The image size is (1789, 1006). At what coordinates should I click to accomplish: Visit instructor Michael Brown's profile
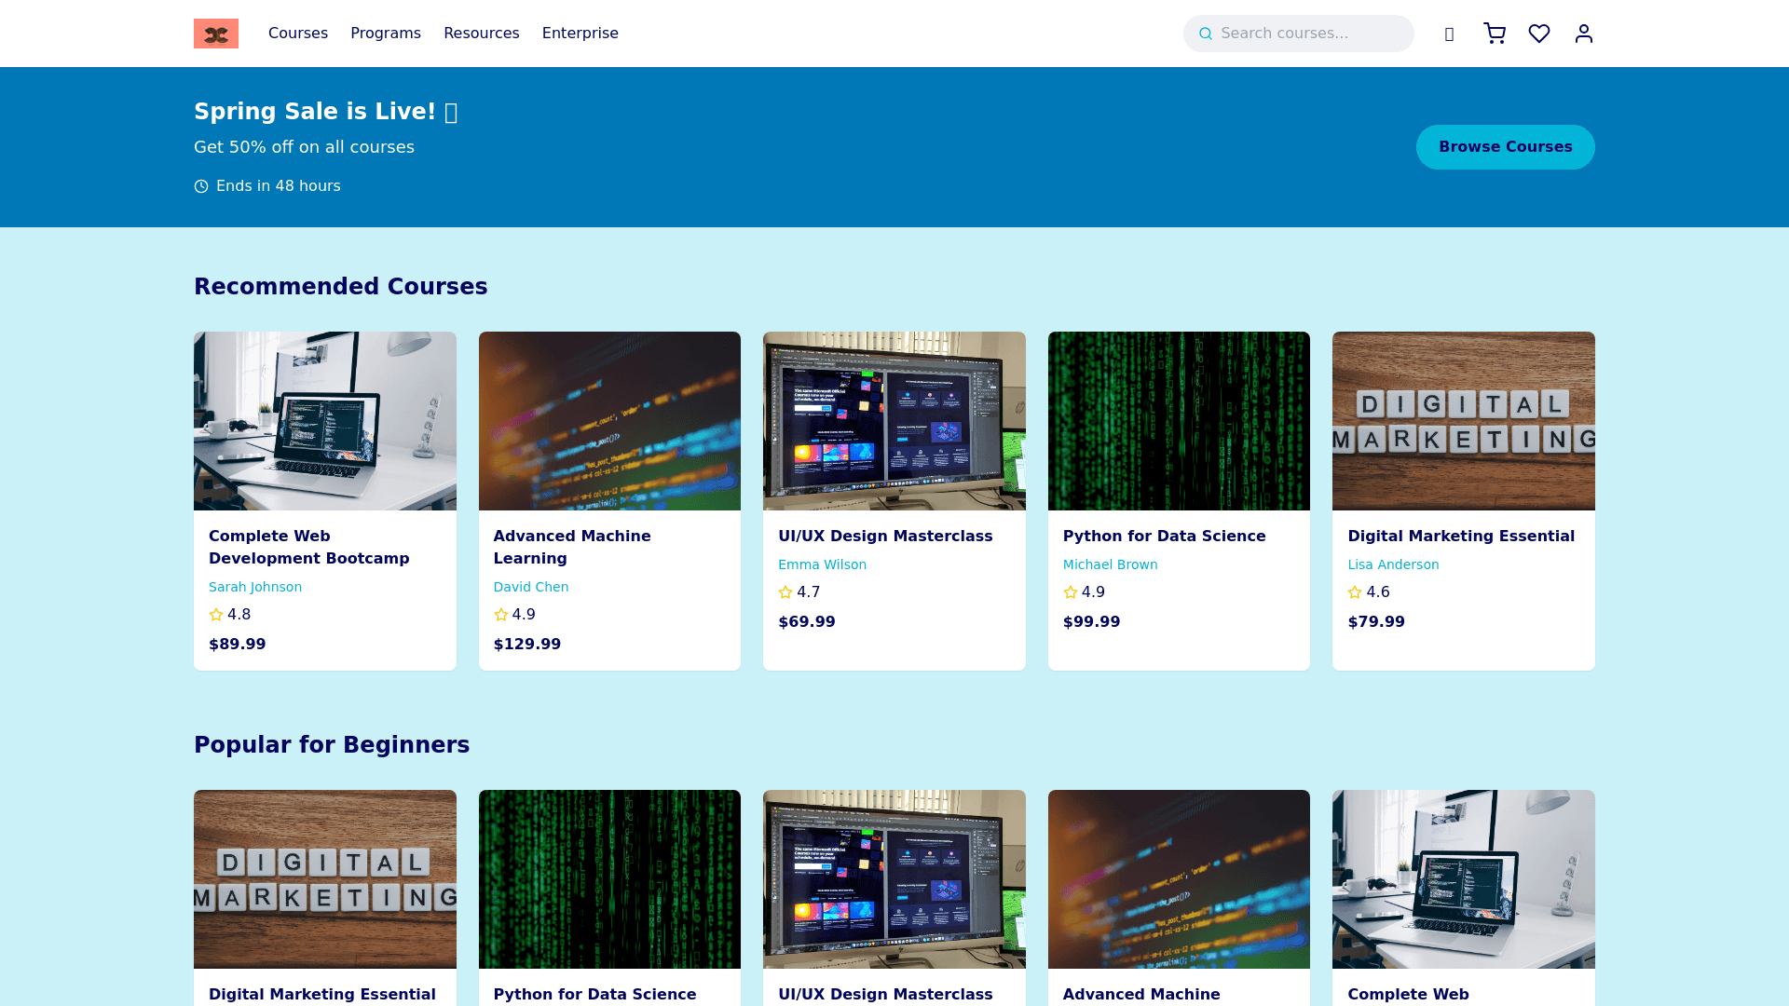tap(1111, 564)
